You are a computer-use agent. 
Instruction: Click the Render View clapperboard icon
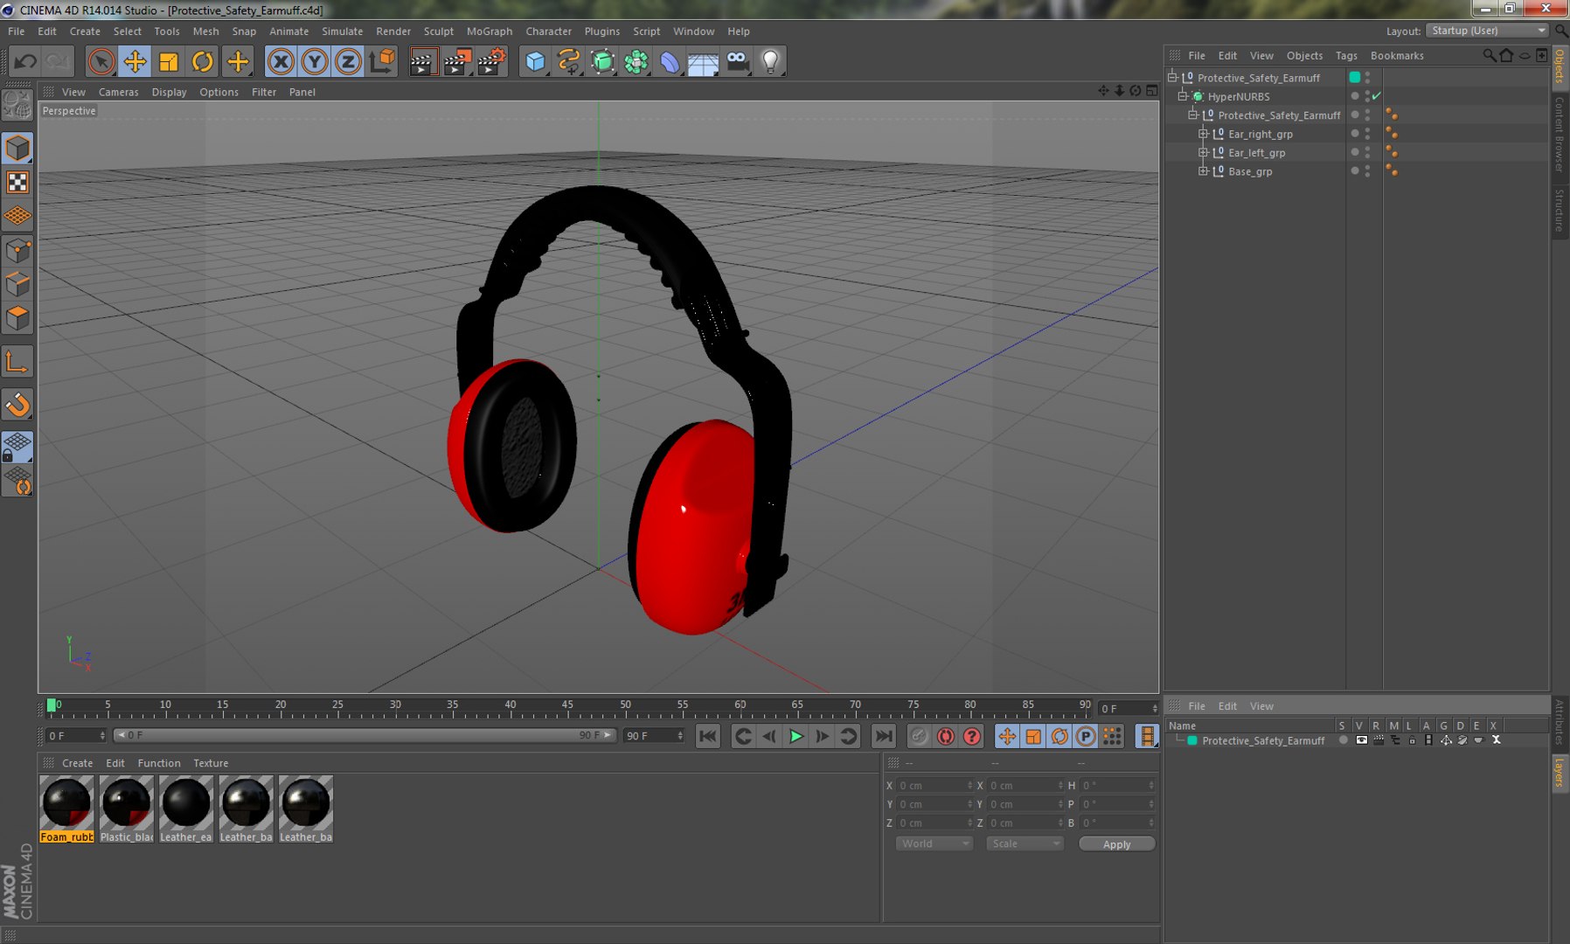[422, 62]
